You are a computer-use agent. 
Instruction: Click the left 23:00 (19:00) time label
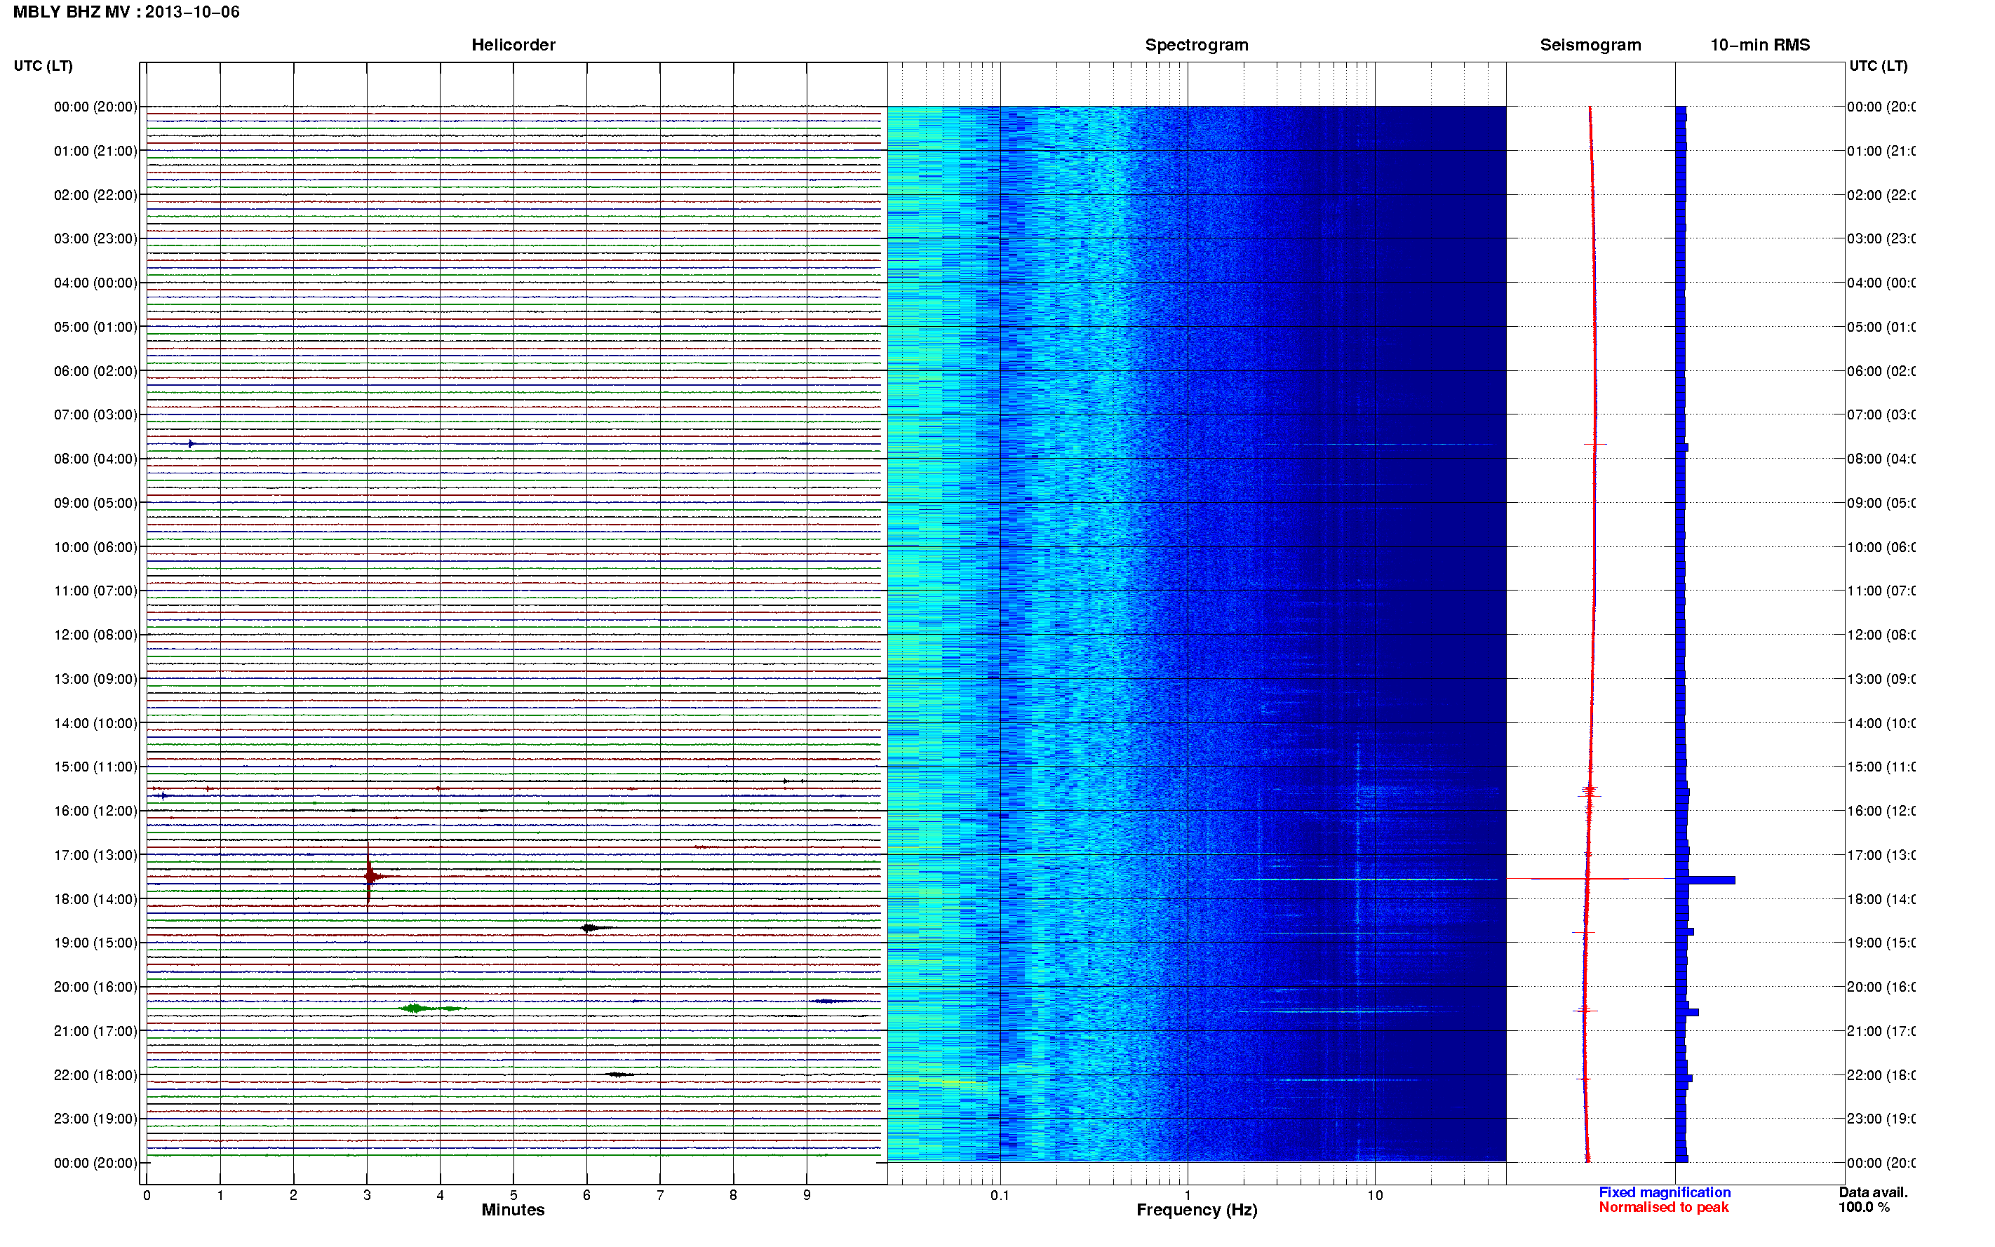tap(95, 1119)
